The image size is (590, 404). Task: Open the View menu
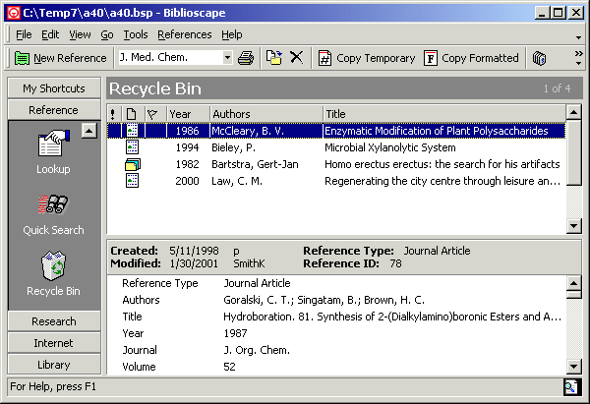click(80, 34)
